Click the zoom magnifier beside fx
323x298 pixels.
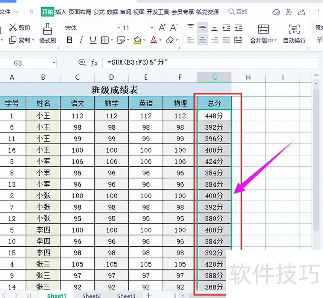(82, 63)
